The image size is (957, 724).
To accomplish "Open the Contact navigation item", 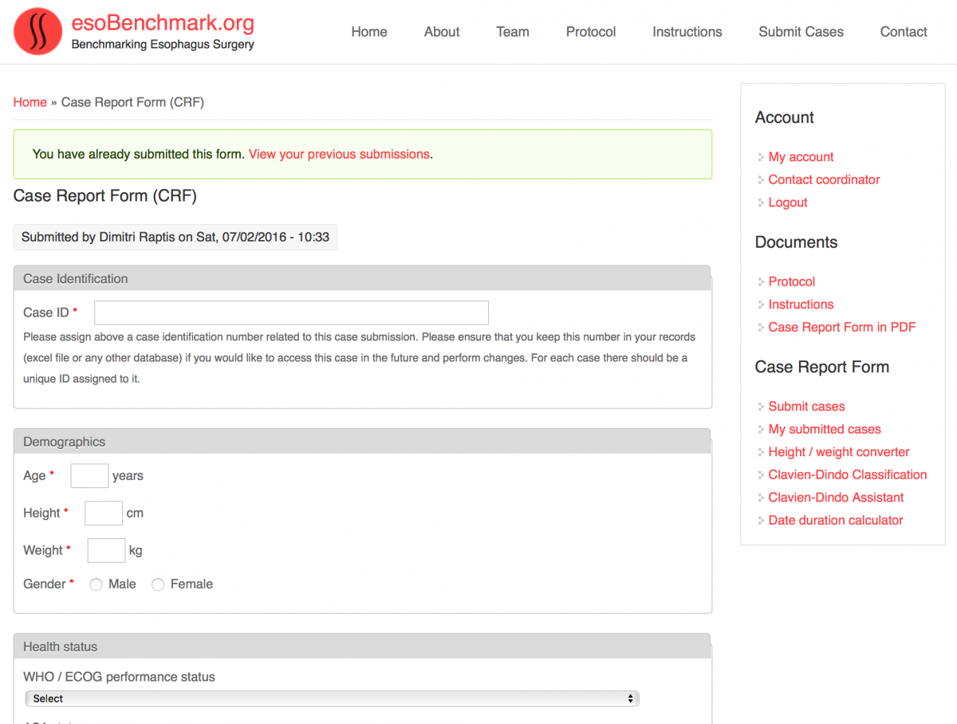I will coord(904,32).
